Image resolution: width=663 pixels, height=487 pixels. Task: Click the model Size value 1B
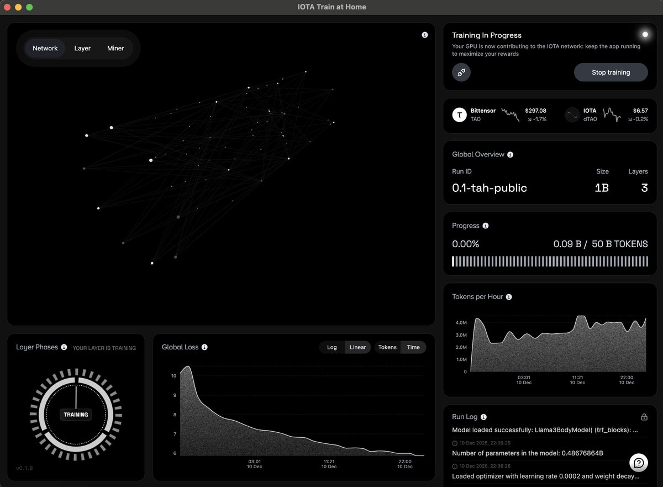602,188
